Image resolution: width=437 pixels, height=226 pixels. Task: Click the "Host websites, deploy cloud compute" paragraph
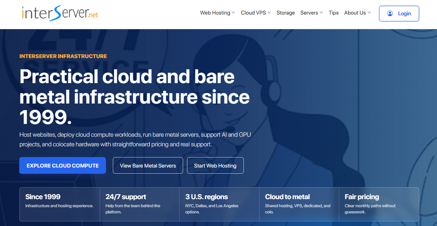coord(135,140)
